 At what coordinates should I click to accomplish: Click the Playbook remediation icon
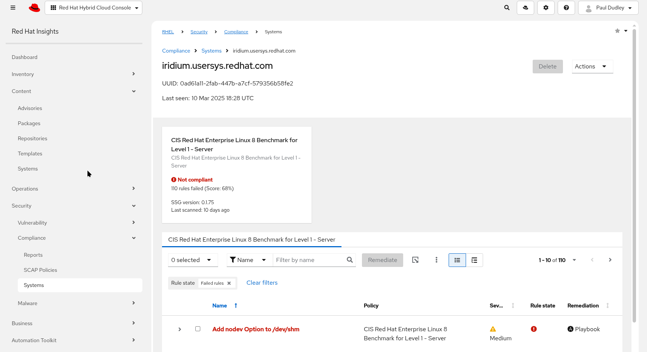tap(571, 329)
